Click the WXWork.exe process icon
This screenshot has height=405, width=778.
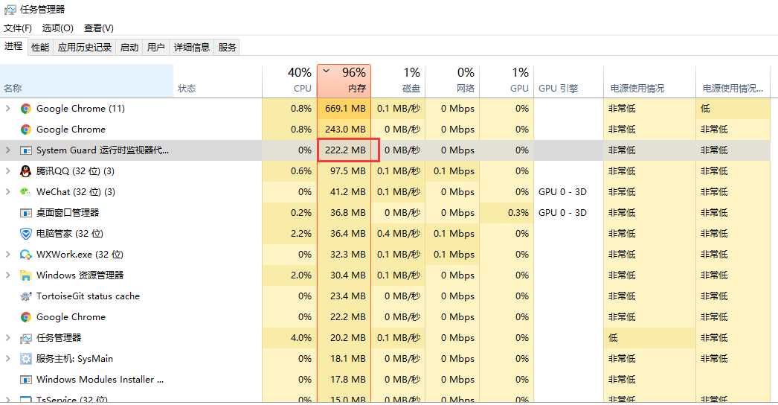[26, 255]
